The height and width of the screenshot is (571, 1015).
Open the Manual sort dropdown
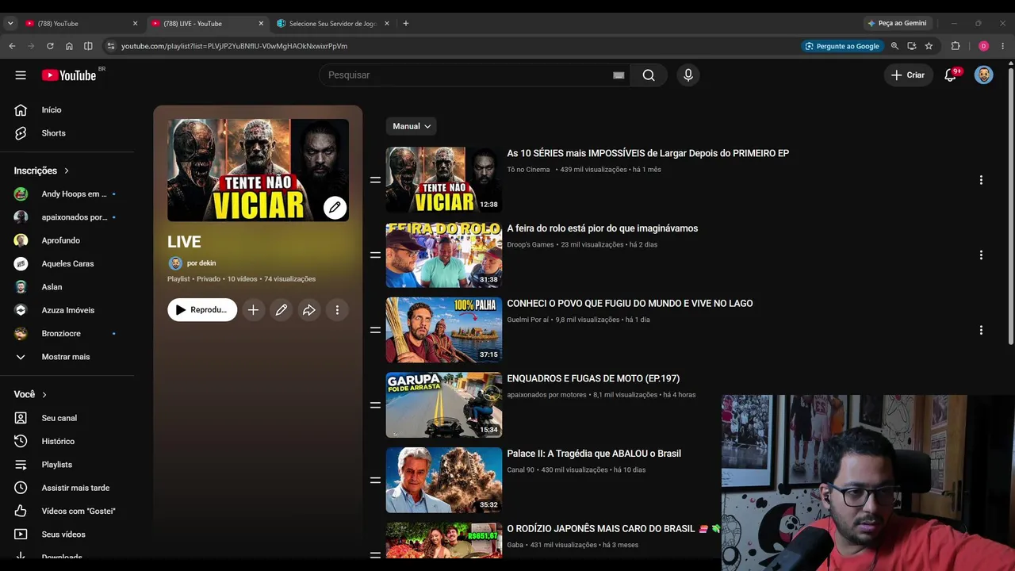coord(412,126)
